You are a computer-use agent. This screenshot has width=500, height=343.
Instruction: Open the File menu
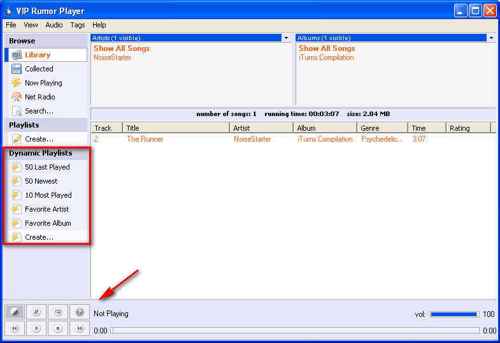11,25
